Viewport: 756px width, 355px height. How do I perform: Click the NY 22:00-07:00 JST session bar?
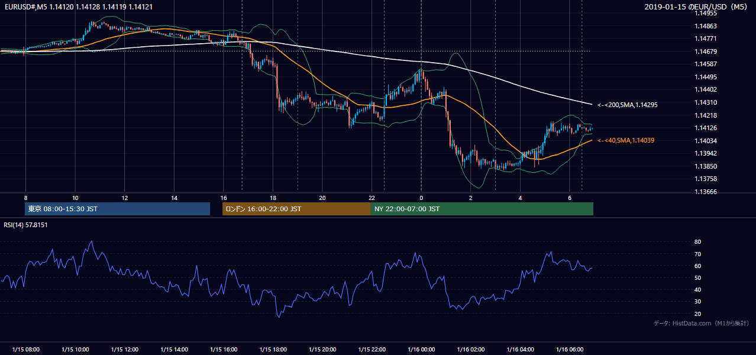tap(482, 209)
